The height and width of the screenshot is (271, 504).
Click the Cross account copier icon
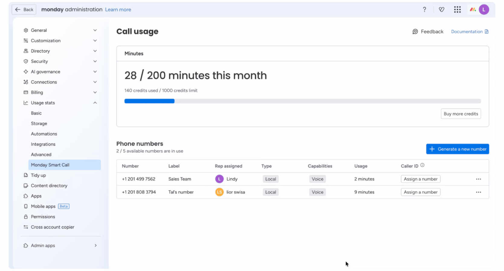(x=26, y=227)
